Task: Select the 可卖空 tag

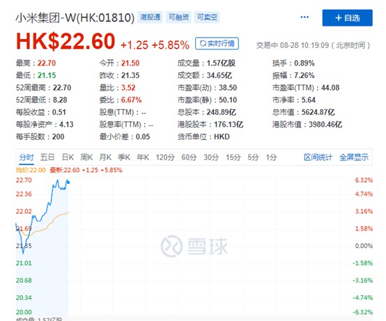Action: coord(207,17)
